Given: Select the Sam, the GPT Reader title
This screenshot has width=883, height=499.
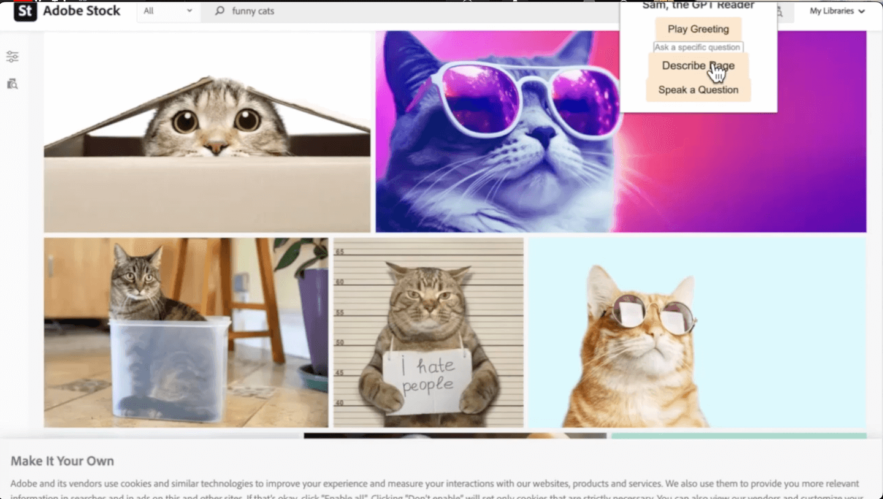Looking at the screenshot, I should 697,5.
